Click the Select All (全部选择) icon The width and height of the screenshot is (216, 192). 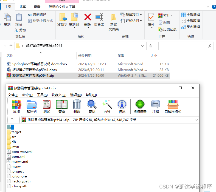(184, 15)
